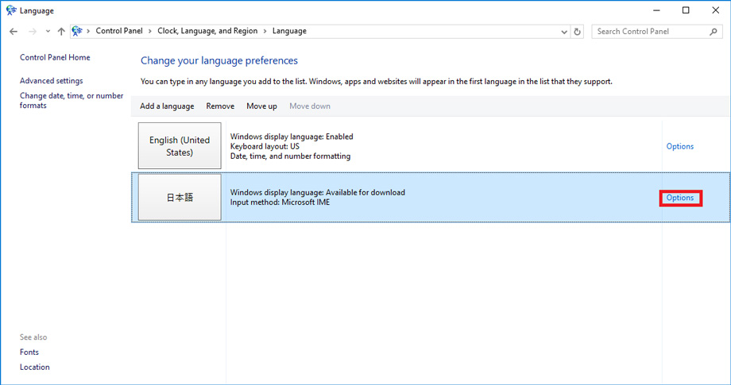Click the Search Control Panel field
731x385 pixels.
pos(648,32)
